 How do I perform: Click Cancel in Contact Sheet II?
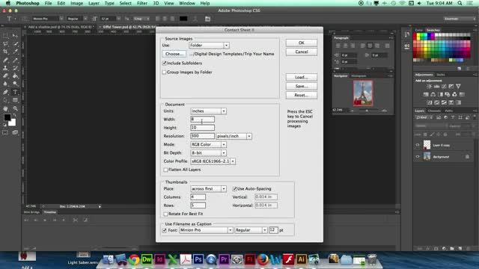click(x=302, y=52)
